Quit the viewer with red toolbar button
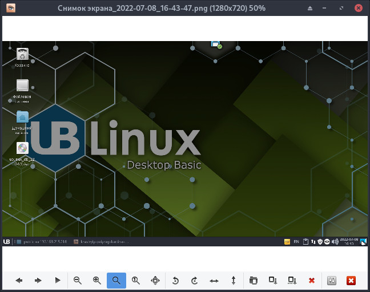 (x=351, y=281)
